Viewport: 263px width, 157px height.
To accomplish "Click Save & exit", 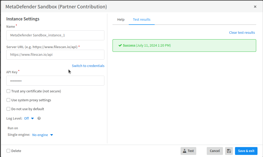I will coord(246,151).
